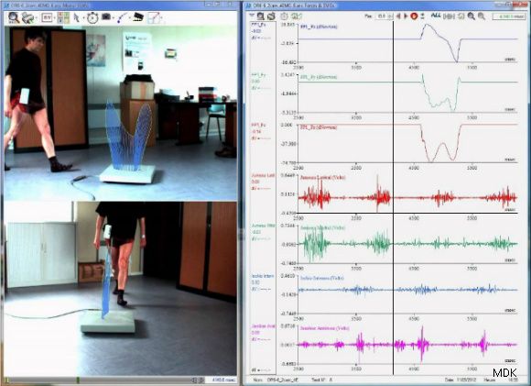This screenshot has width=531, height=386.
Task: Click the time readout box in the graph toolbar
Action: point(509,16)
